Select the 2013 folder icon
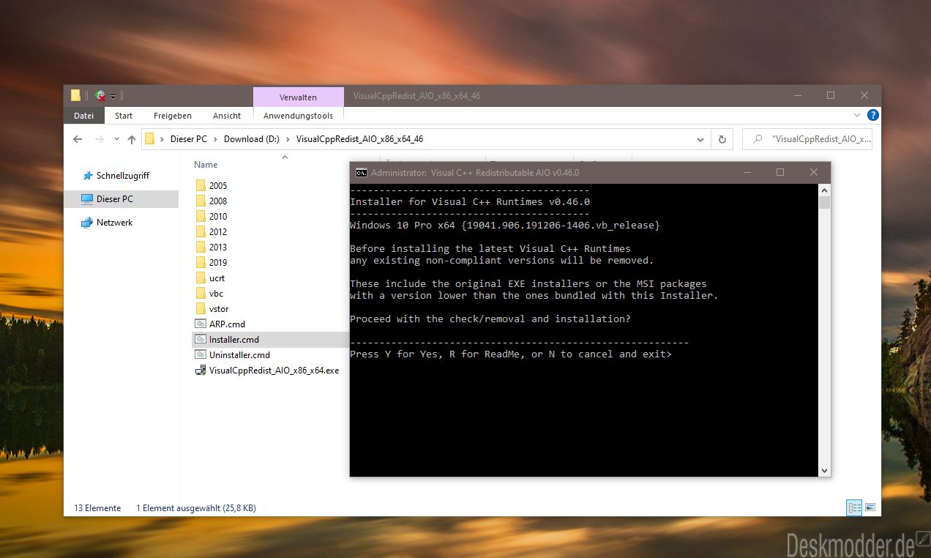 201,247
